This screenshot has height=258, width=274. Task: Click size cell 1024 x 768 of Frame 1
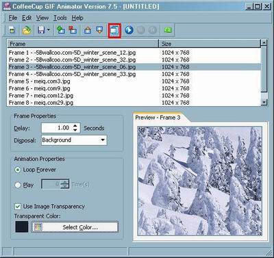pos(175,53)
